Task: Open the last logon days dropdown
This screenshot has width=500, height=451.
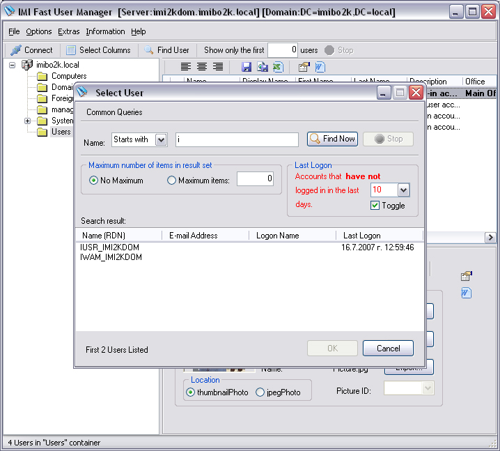Action: pyautogui.click(x=403, y=190)
